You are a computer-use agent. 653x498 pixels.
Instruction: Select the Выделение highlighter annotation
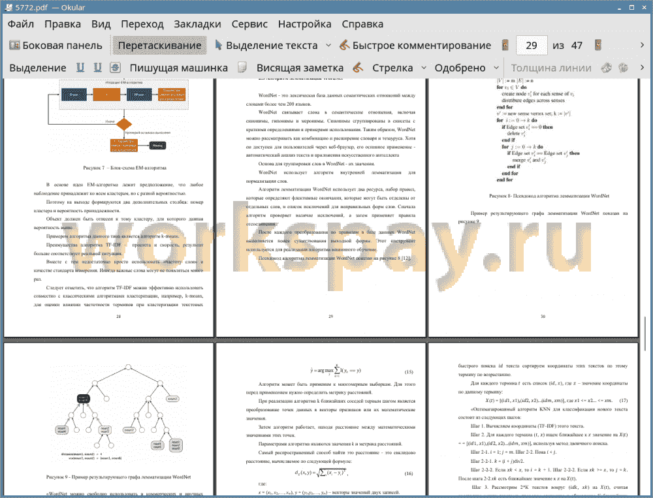pyautogui.click(x=38, y=68)
